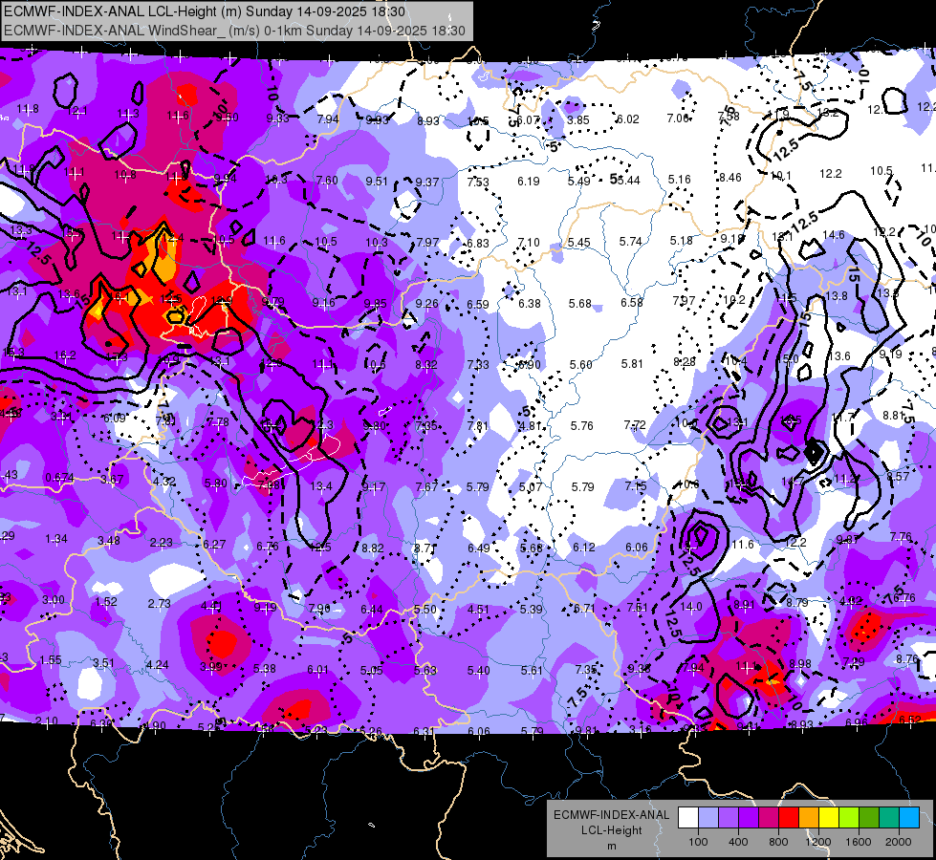The height and width of the screenshot is (860, 936).
Task: Click the wind shear value 5.61
Action: 532,671
